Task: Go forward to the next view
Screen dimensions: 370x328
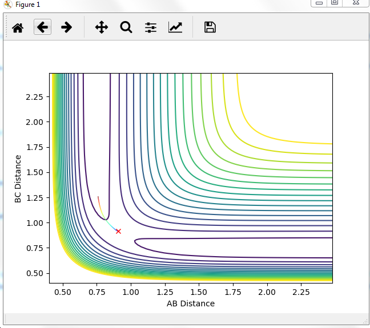Action: pos(67,27)
